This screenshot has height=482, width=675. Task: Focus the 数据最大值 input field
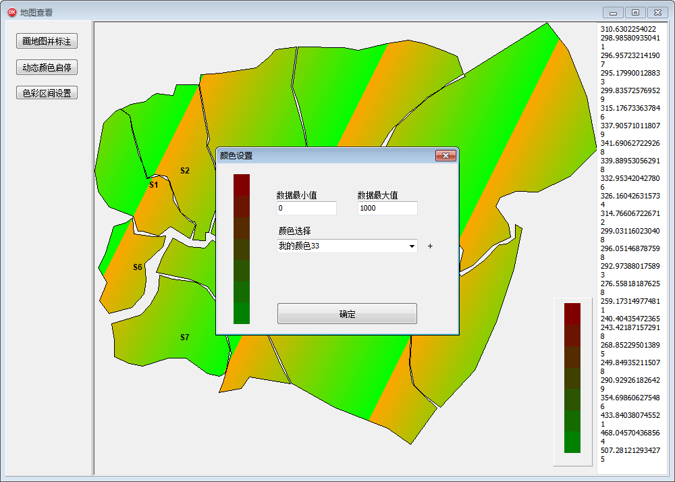tap(387, 209)
